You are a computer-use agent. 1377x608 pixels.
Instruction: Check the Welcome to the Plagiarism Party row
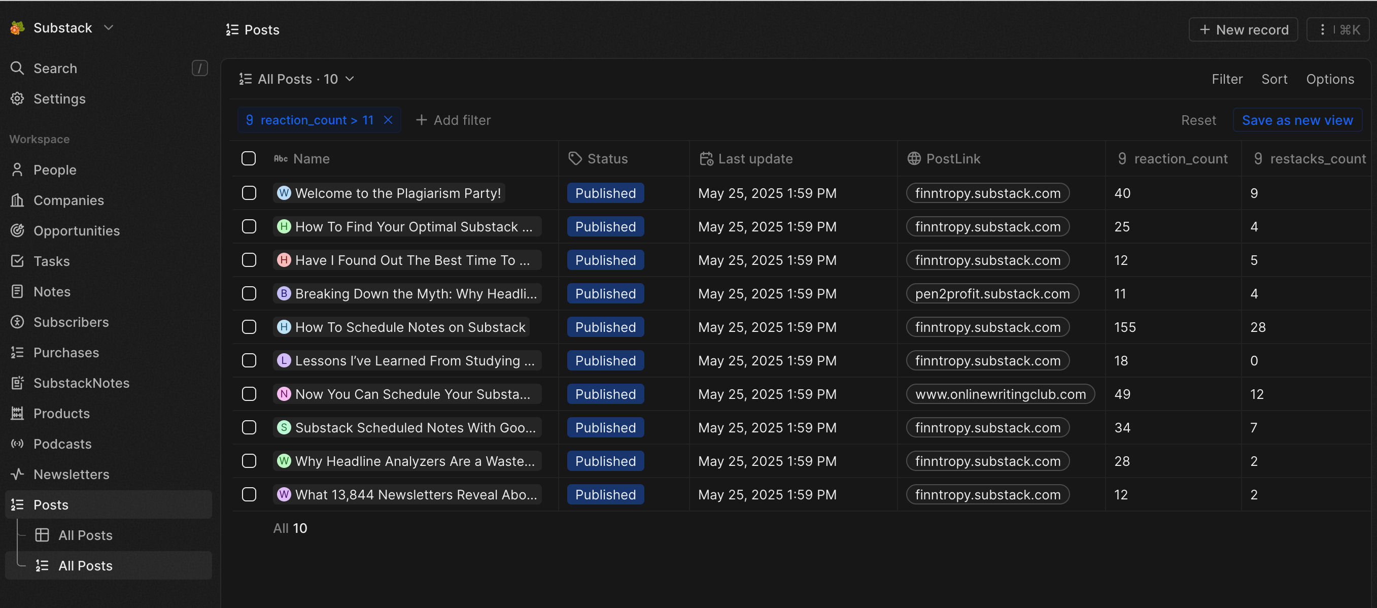point(249,193)
